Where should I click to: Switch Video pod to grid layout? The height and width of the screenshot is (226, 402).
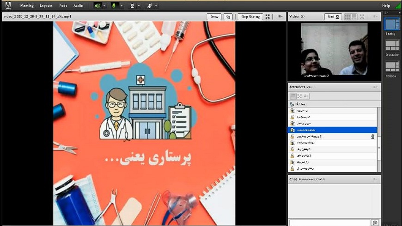347,17
